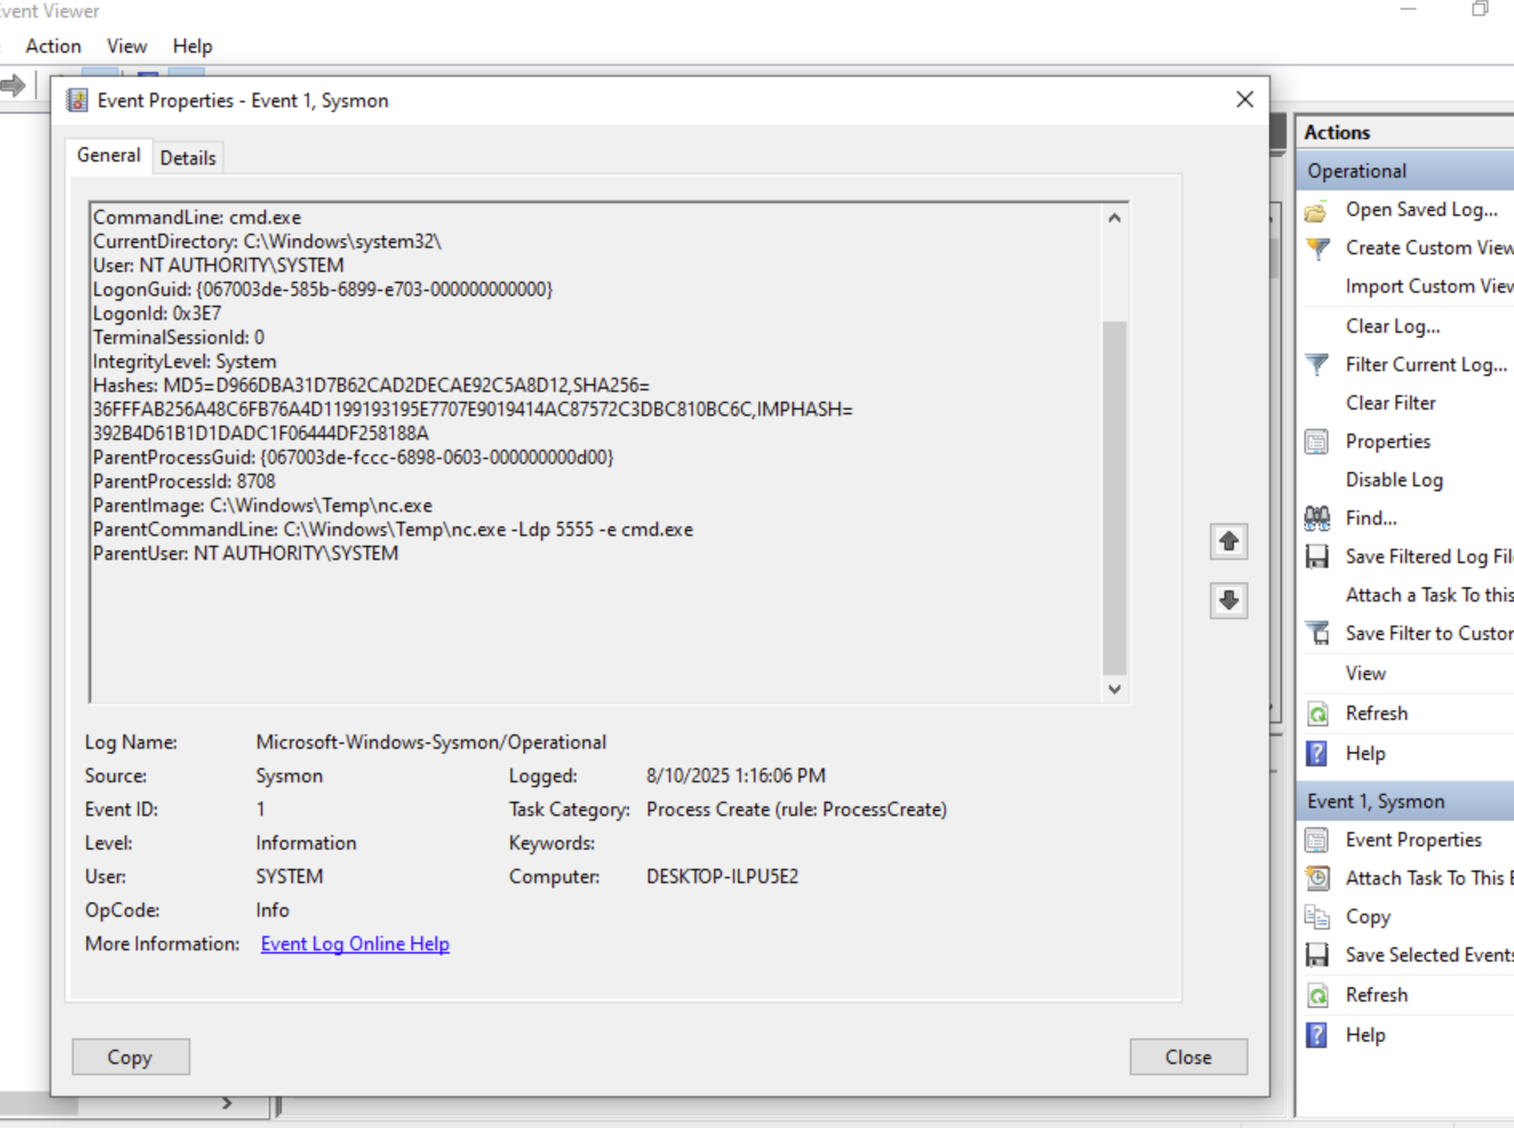Open the Event Log Online Help link
Screen dimensions: 1514x1128
(x=355, y=944)
